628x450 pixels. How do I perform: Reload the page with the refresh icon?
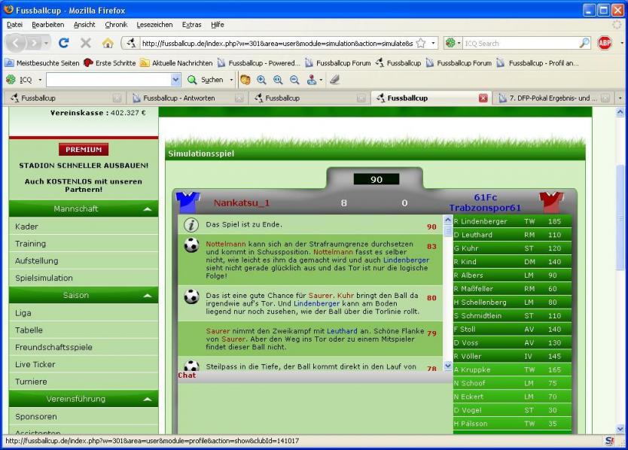pos(63,44)
